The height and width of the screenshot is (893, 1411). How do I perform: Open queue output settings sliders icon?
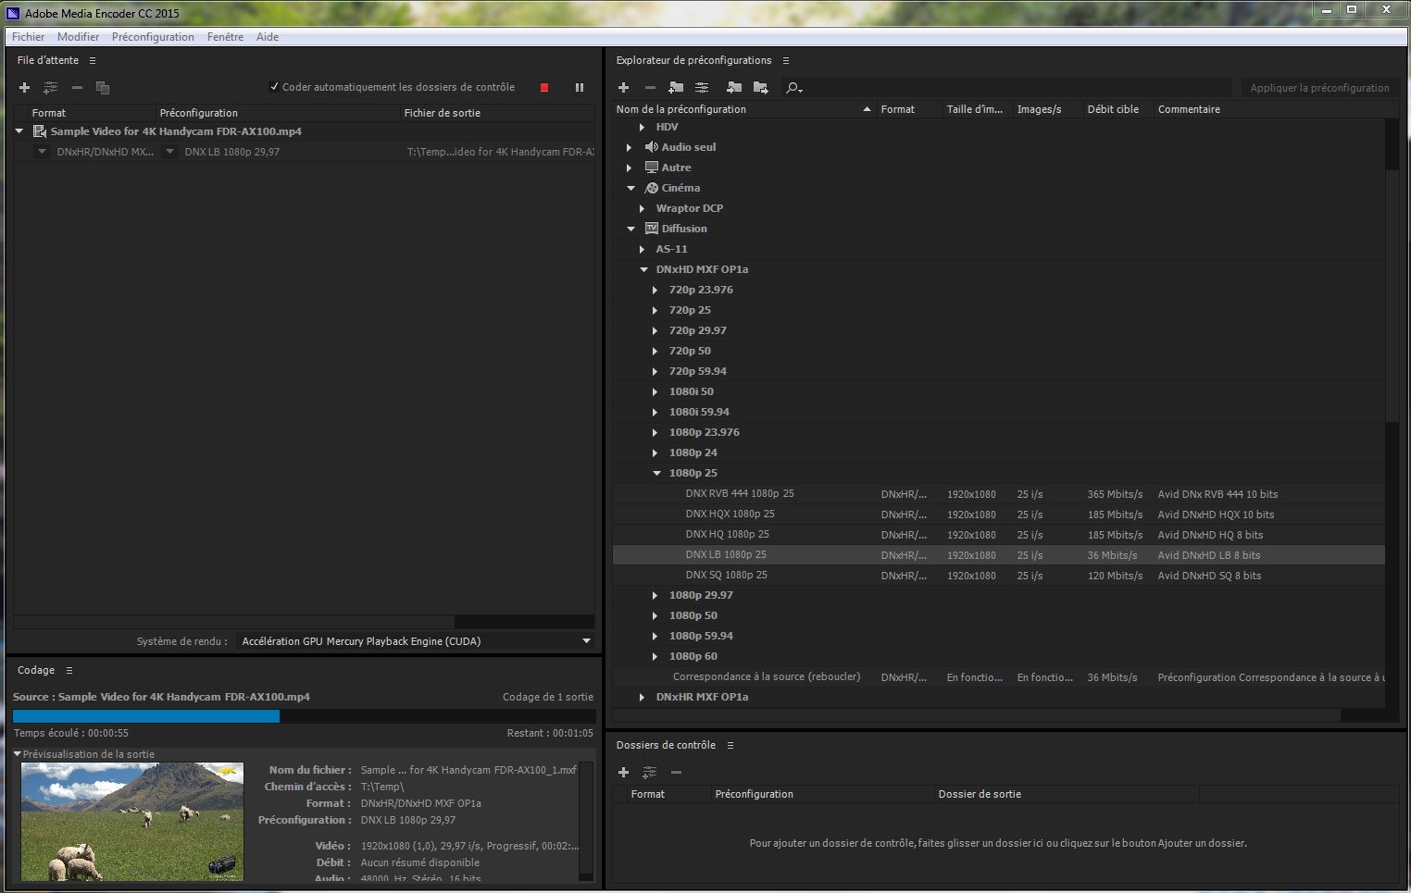coord(51,88)
